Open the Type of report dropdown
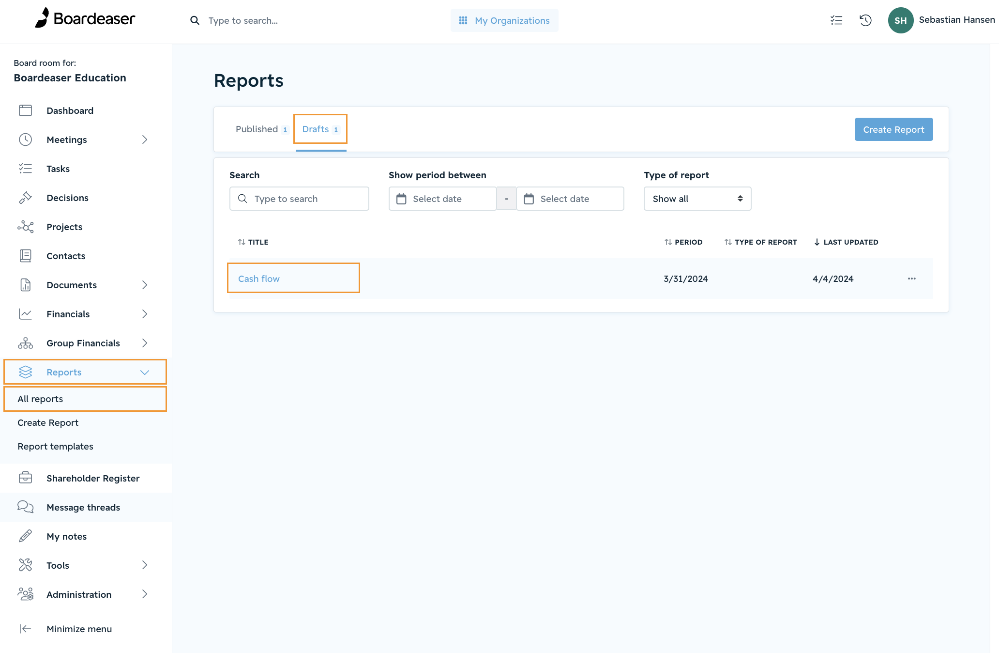This screenshot has width=999, height=653. (697, 199)
